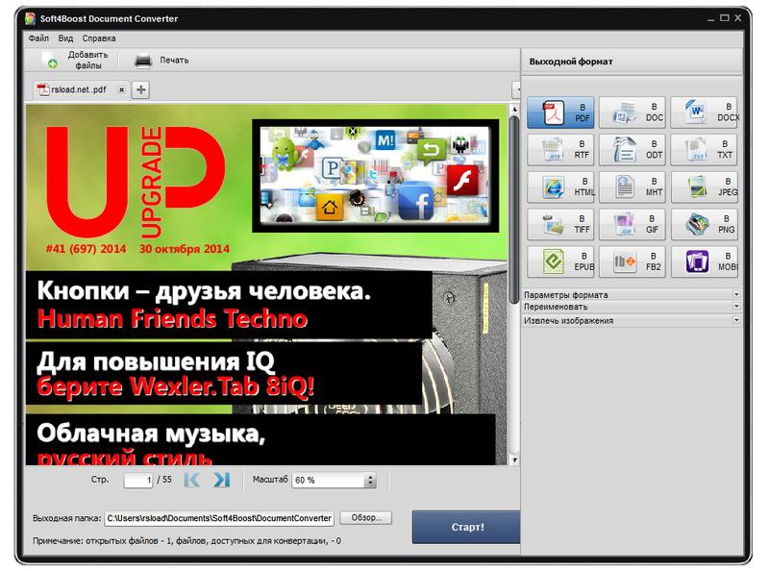The width and height of the screenshot is (769, 571).
Task: Select the GIF output format
Action: (x=632, y=224)
